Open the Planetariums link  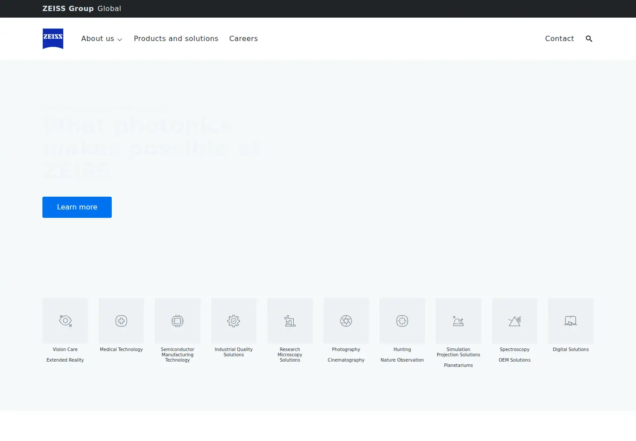point(458,365)
